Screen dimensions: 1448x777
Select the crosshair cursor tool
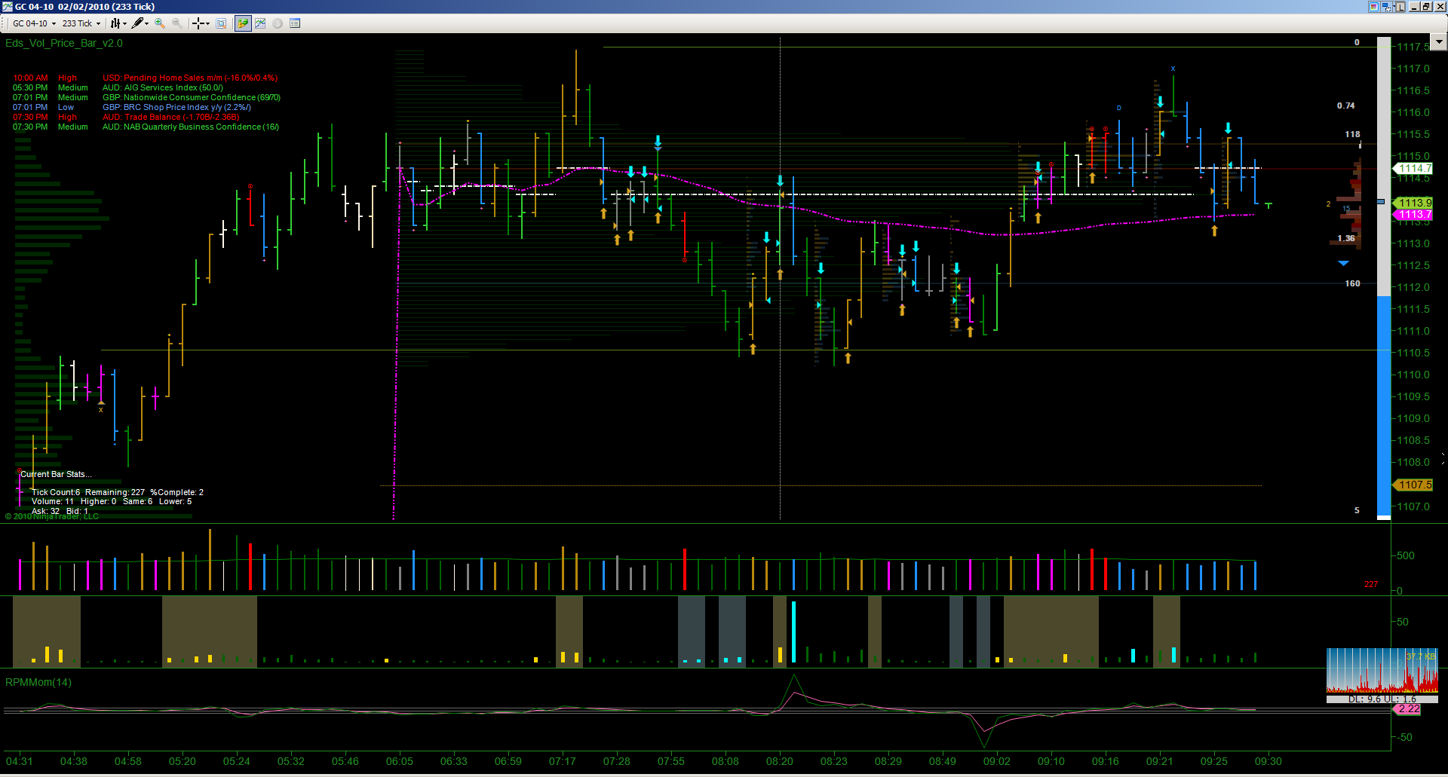point(198,23)
